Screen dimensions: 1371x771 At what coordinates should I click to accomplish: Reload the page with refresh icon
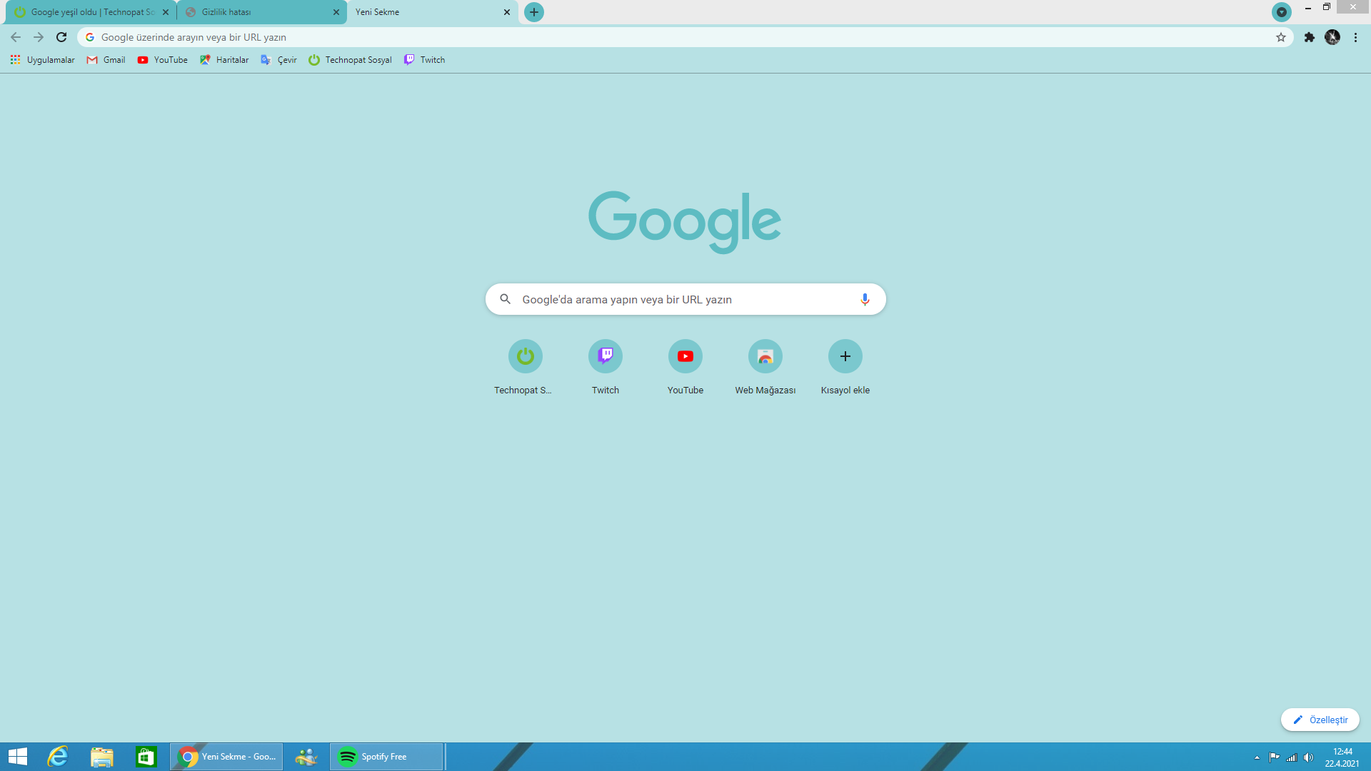coord(61,37)
